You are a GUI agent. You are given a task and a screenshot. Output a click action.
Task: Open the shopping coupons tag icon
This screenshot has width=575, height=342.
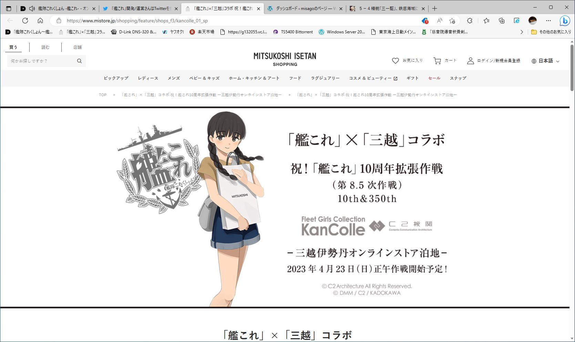(425, 21)
